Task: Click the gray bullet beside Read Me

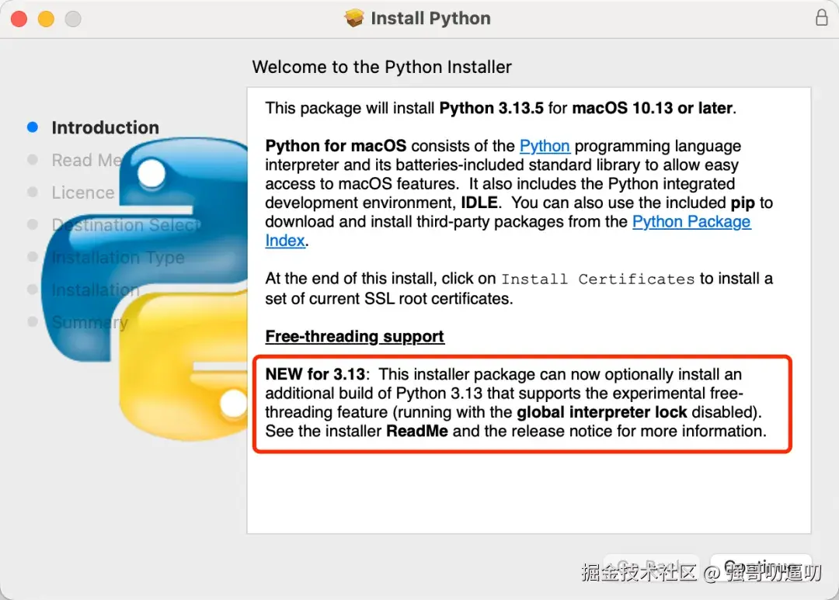Action: [x=32, y=160]
